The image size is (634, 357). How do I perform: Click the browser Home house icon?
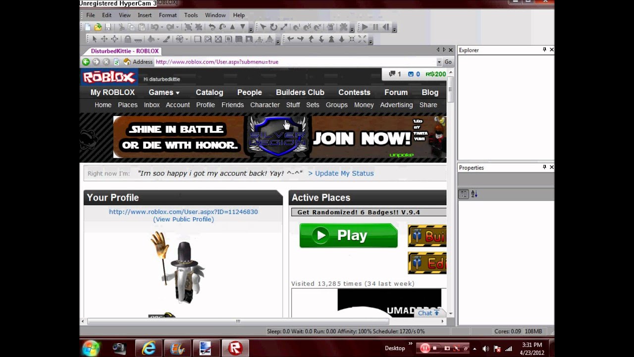pyautogui.click(x=127, y=62)
